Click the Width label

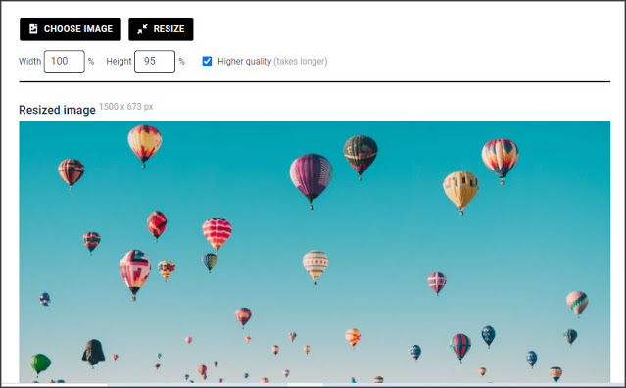pyautogui.click(x=30, y=61)
